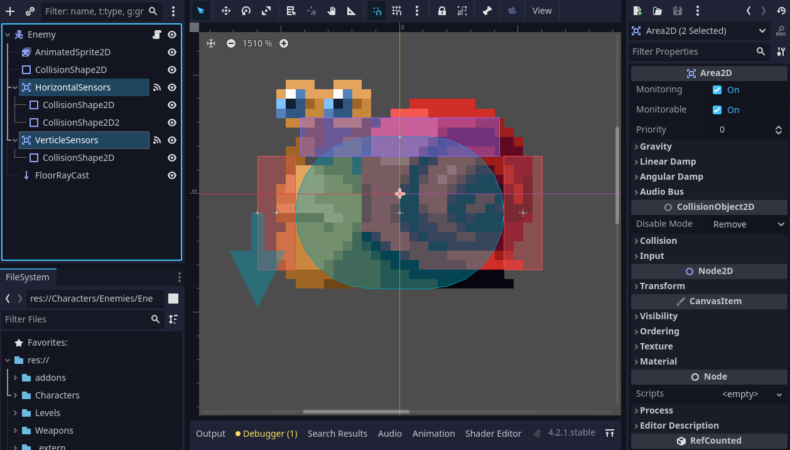Viewport: 790px width, 450px height.
Task: Open the Disable Mode dropdown
Action: click(747, 224)
